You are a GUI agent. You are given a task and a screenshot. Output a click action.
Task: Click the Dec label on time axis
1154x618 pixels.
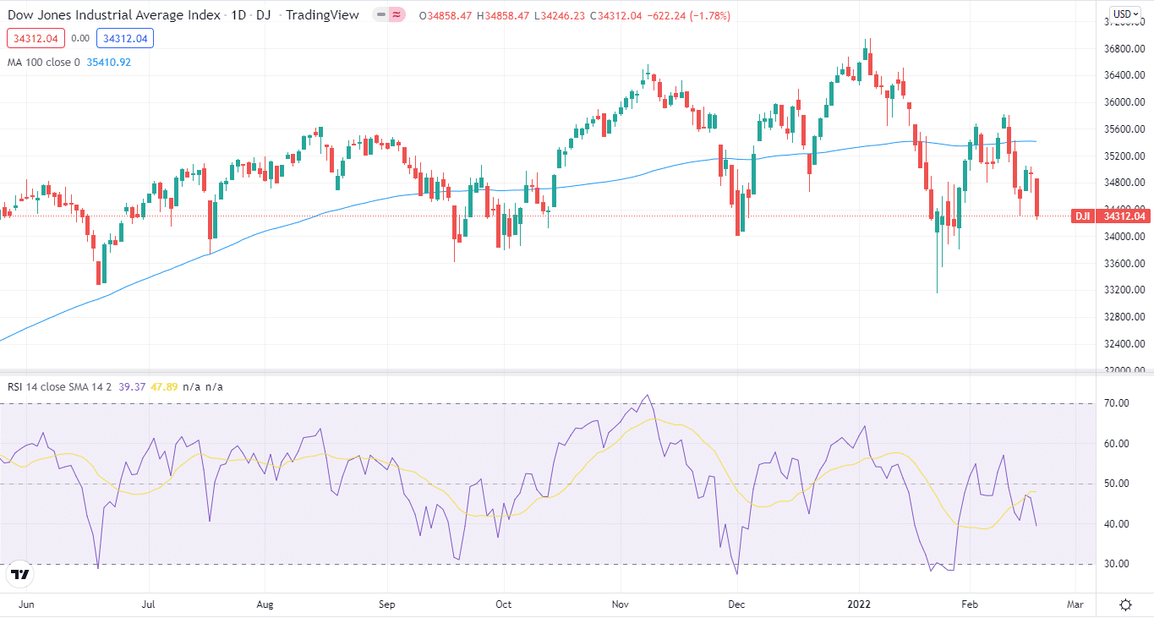[x=736, y=604]
